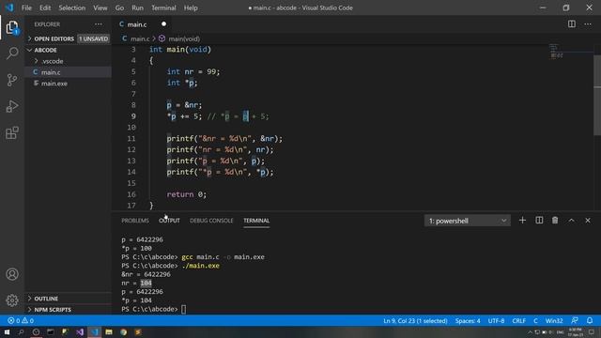Open the Windows Start menu
The width and height of the screenshot is (601, 338).
point(7,331)
